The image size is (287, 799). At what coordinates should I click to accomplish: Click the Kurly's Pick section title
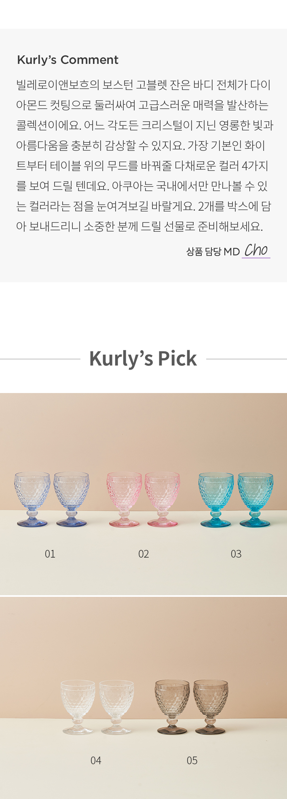pyautogui.click(x=143, y=358)
